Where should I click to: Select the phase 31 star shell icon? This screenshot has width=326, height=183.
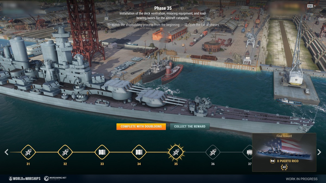[x=28, y=152]
